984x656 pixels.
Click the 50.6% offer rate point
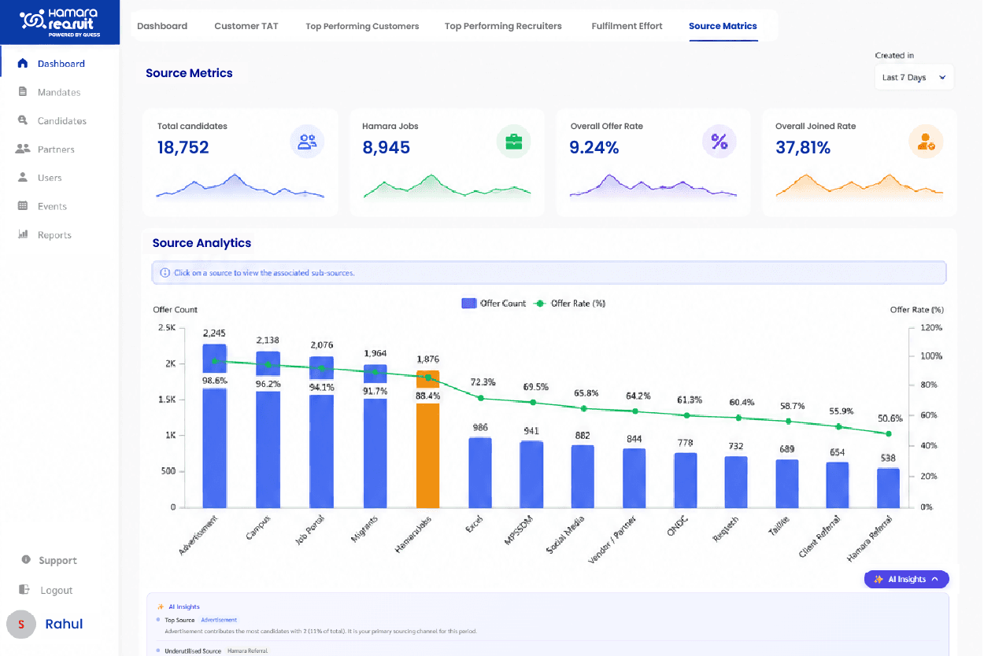tap(889, 433)
